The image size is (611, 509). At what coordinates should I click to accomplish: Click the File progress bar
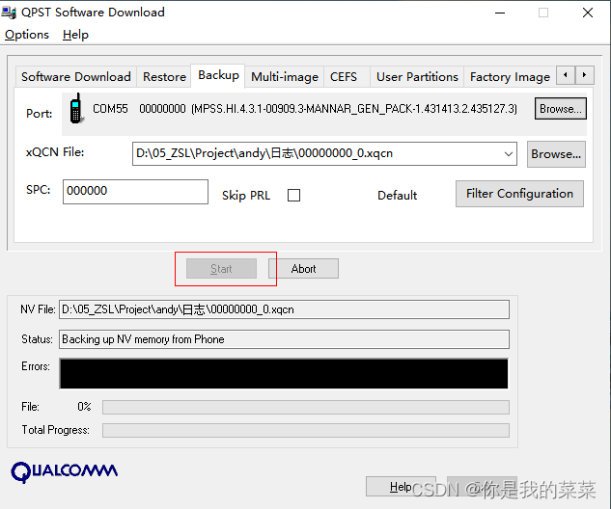tap(306, 408)
